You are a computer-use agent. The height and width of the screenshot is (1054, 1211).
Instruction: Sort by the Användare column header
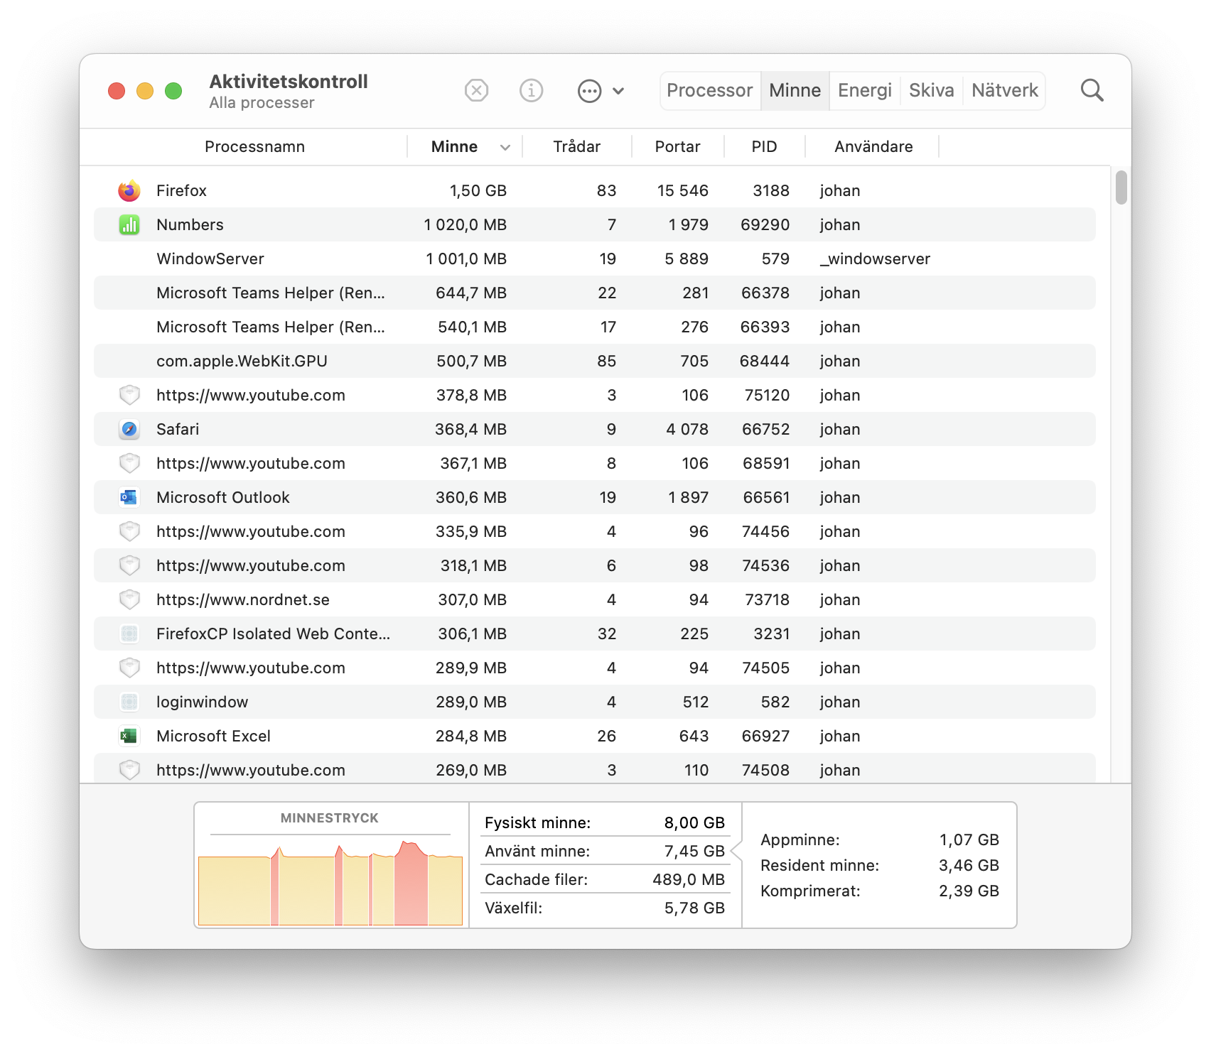pos(873,147)
